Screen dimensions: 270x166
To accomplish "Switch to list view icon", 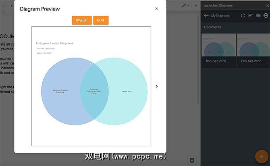I will 258,15.
